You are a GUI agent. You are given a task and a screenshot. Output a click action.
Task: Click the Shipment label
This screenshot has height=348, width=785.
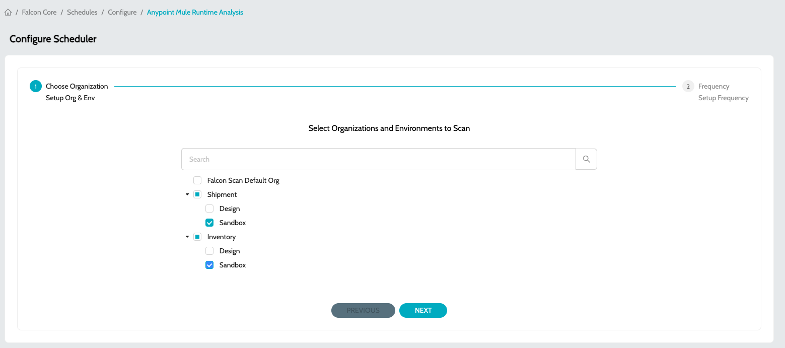[222, 194]
